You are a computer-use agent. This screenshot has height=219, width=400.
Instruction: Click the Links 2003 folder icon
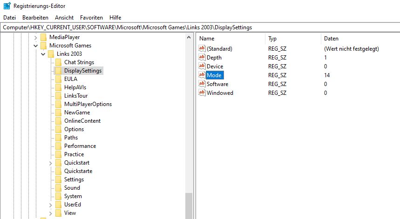[51, 54]
